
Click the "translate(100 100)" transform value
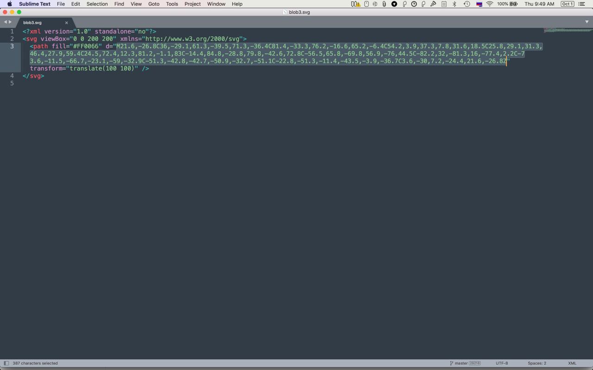tap(102, 68)
